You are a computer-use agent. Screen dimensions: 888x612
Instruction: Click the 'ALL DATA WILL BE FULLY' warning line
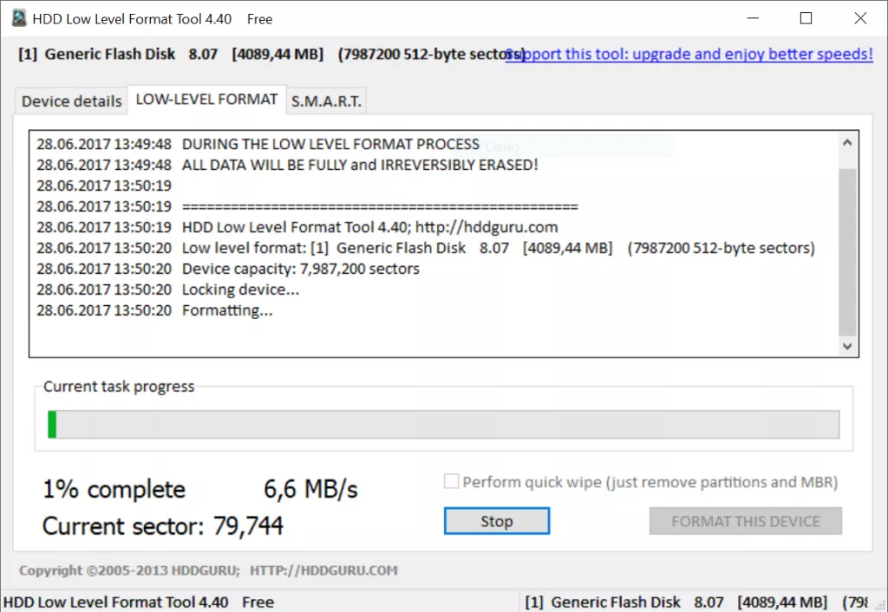[x=287, y=165]
